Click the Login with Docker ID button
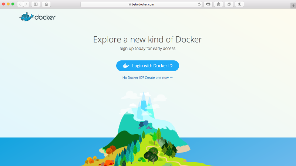This screenshot has width=296, height=166. [x=148, y=66]
